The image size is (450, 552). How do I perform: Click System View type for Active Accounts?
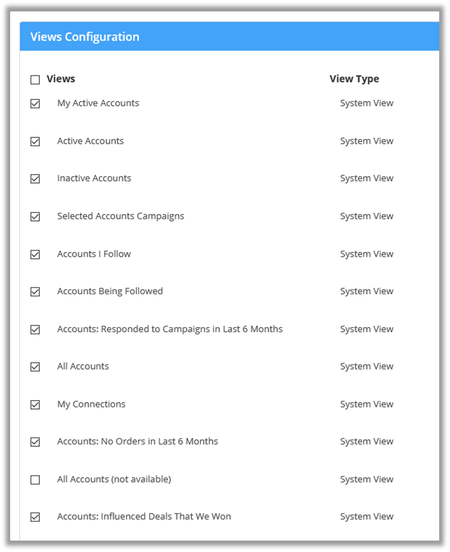click(366, 141)
